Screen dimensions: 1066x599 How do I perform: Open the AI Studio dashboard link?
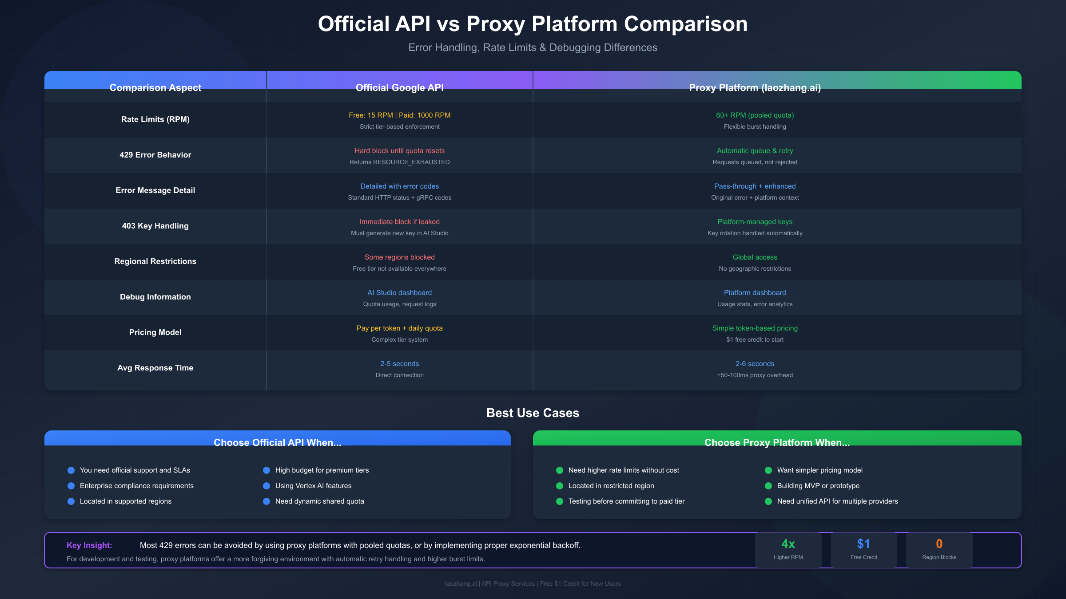point(399,292)
